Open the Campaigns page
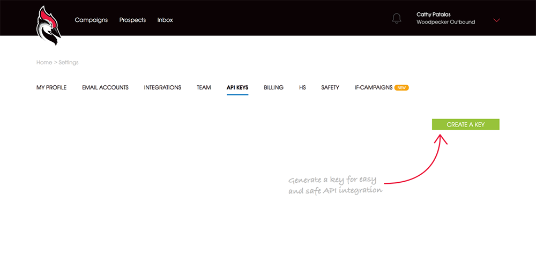 pos(91,20)
